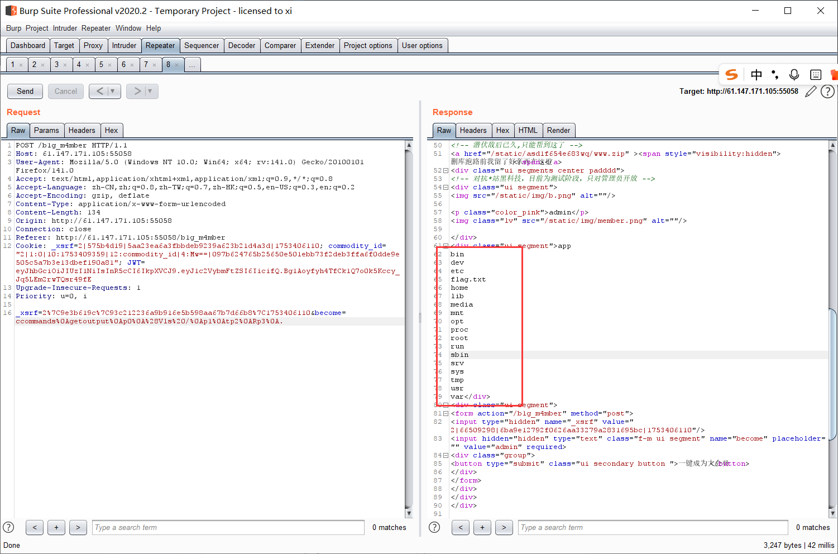Image resolution: width=838 pixels, height=554 pixels.
Task: Toggle Chinese input mode icon
Action: point(756,74)
